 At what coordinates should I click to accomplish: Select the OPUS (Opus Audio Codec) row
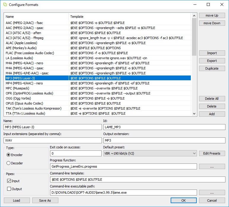coord(98,103)
